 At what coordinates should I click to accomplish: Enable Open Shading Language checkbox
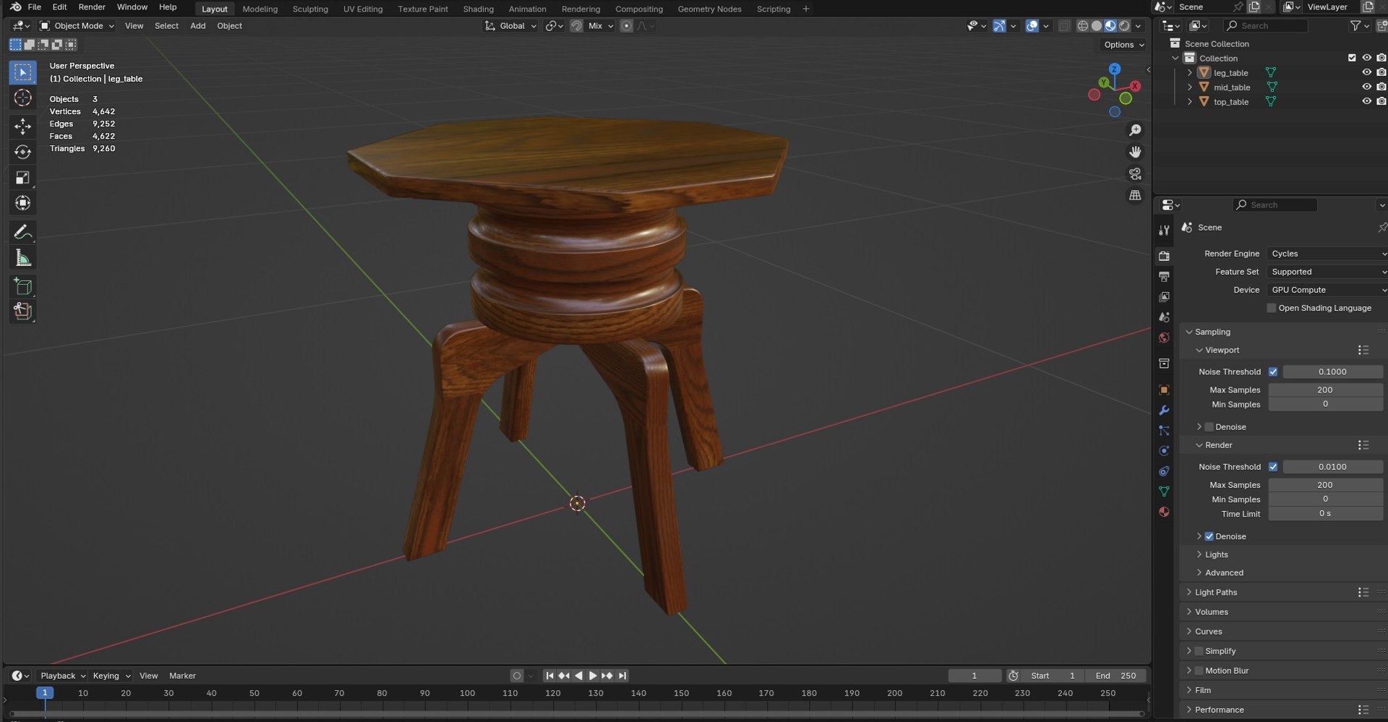(x=1272, y=308)
